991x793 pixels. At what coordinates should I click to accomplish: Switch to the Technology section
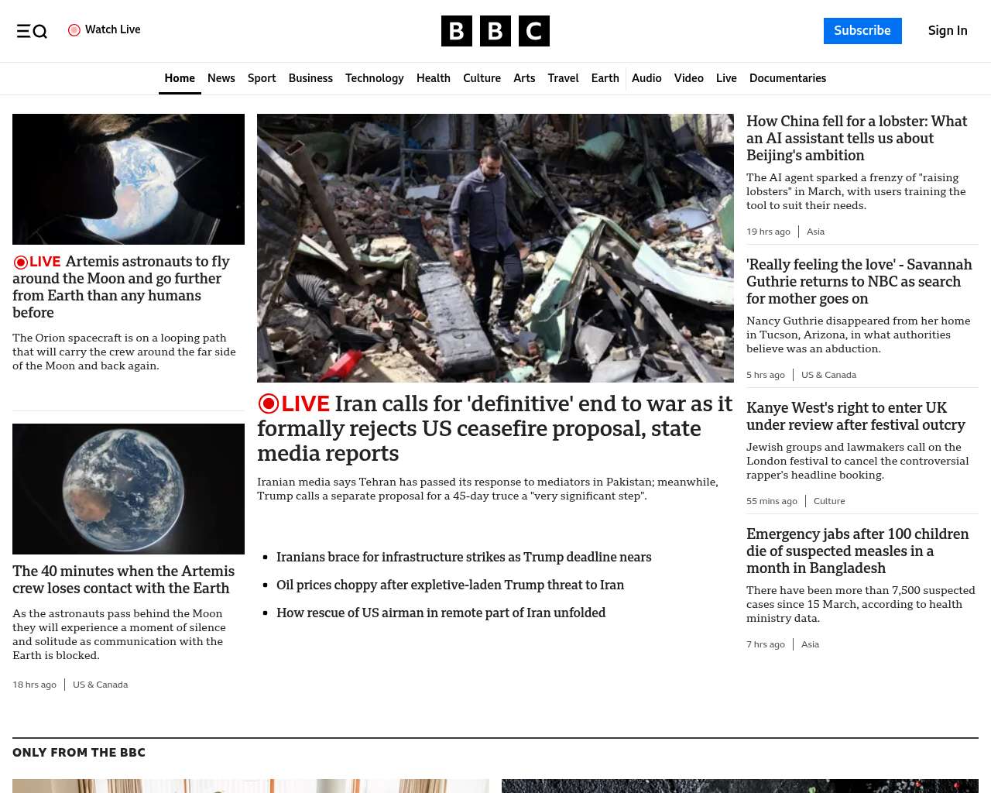tap(374, 78)
